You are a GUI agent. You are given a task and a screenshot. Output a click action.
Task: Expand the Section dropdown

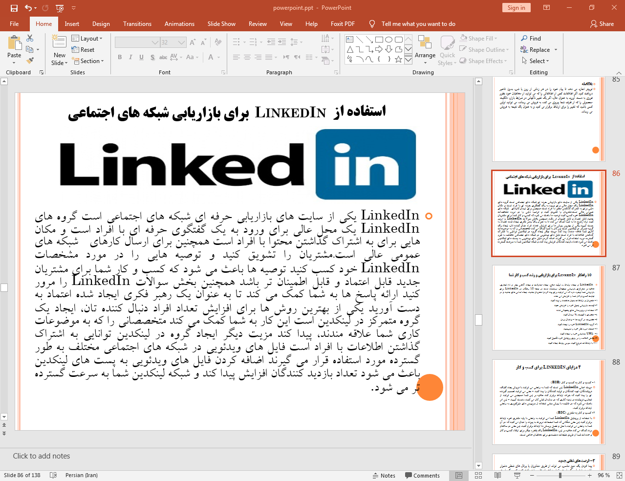pyautogui.click(x=88, y=61)
